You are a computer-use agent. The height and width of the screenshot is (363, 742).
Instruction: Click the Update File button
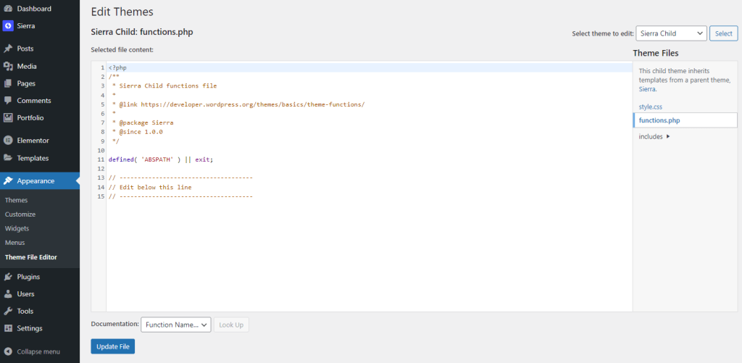pyautogui.click(x=112, y=346)
